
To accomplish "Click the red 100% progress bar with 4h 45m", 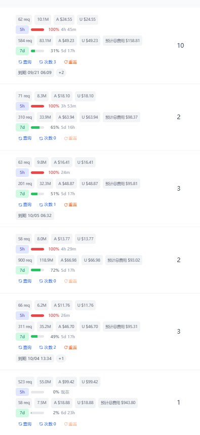I will (37, 29).
